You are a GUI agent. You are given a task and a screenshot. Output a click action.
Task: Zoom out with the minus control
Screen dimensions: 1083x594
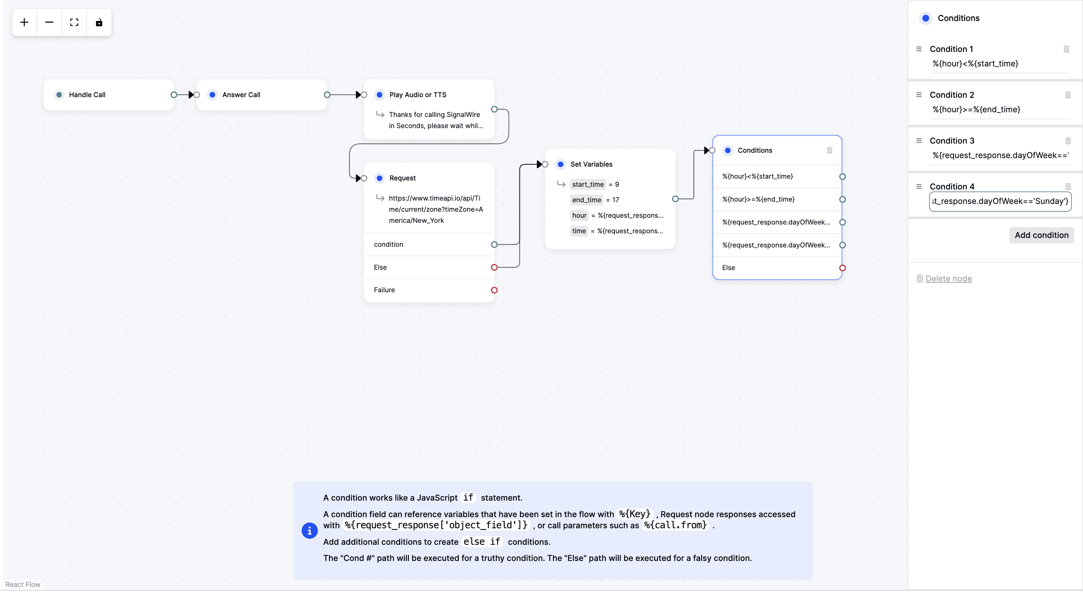(49, 22)
